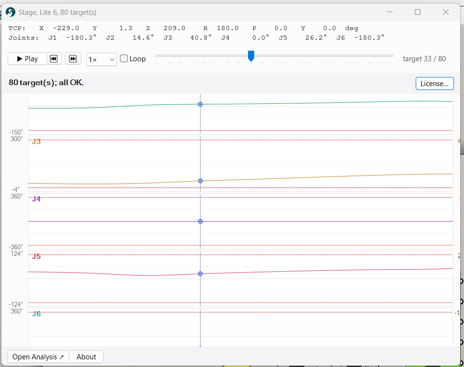Click the 300° upper limit label of J3
The height and width of the screenshot is (367, 464).
click(17, 139)
